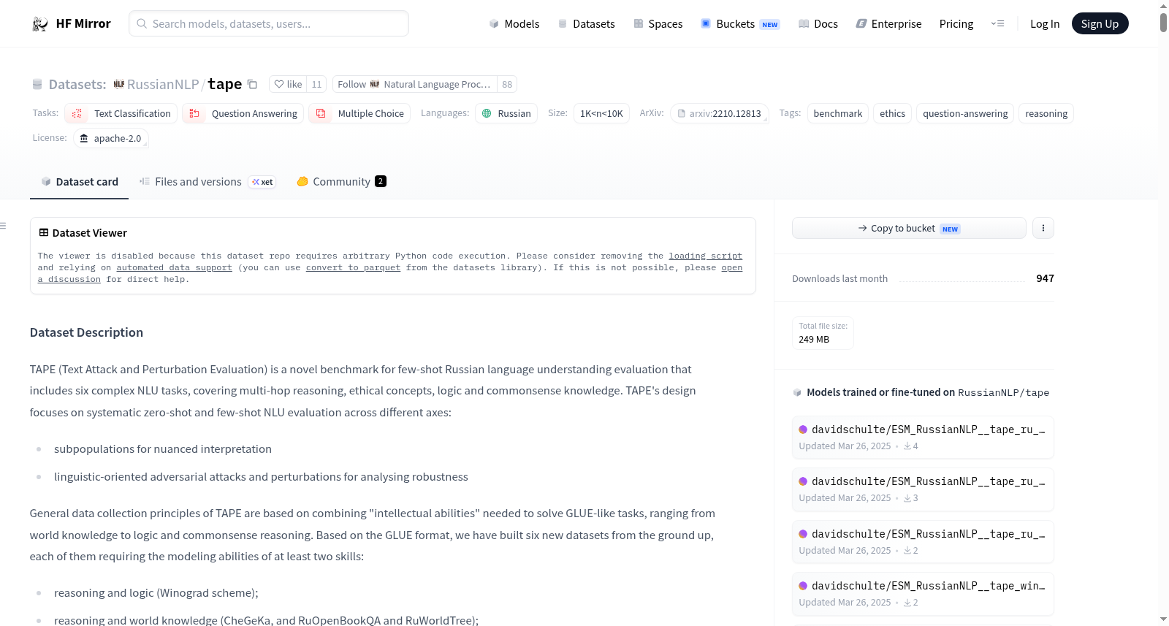
Task: Focus the search models and datasets field
Action: pos(269,23)
